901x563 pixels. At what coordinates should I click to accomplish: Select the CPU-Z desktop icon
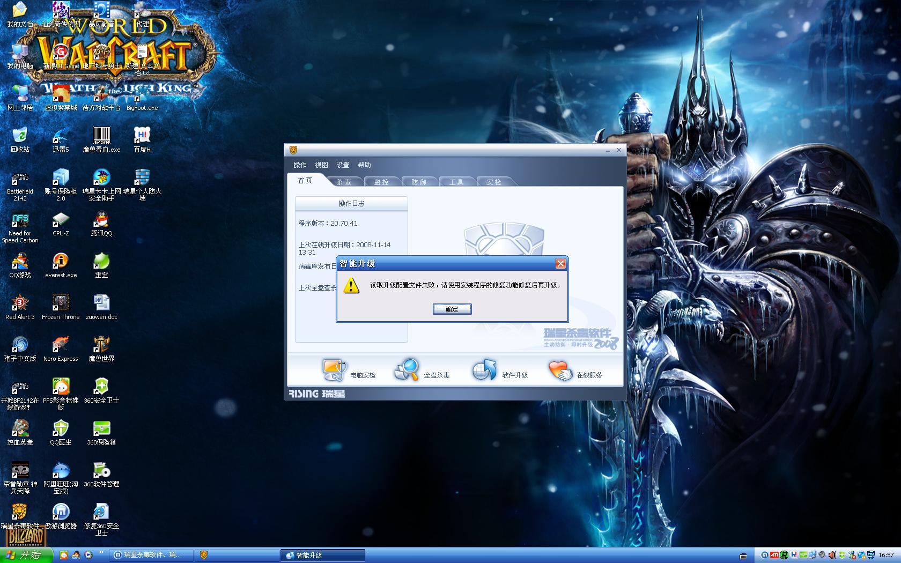(x=61, y=224)
